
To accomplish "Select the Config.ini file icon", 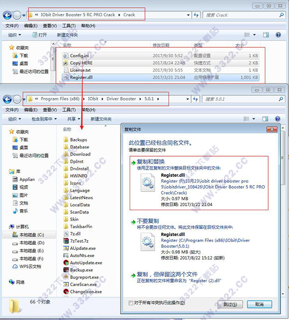I will [x=66, y=55].
